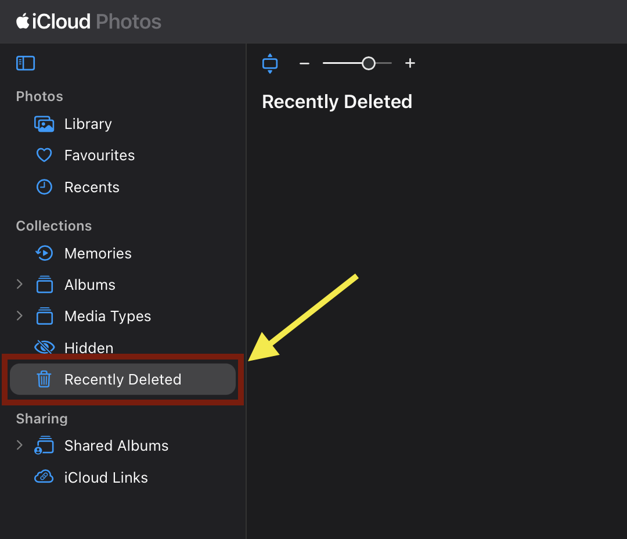This screenshot has height=539, width=627.
Task: Open the Library item in sidebar
Action: click(x=88, y=124)
